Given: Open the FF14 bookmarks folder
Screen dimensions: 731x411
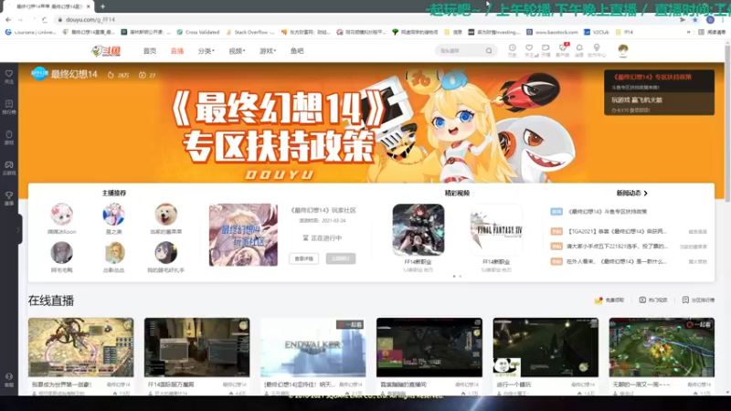Looking at the screenshot, I should point(624,32).
